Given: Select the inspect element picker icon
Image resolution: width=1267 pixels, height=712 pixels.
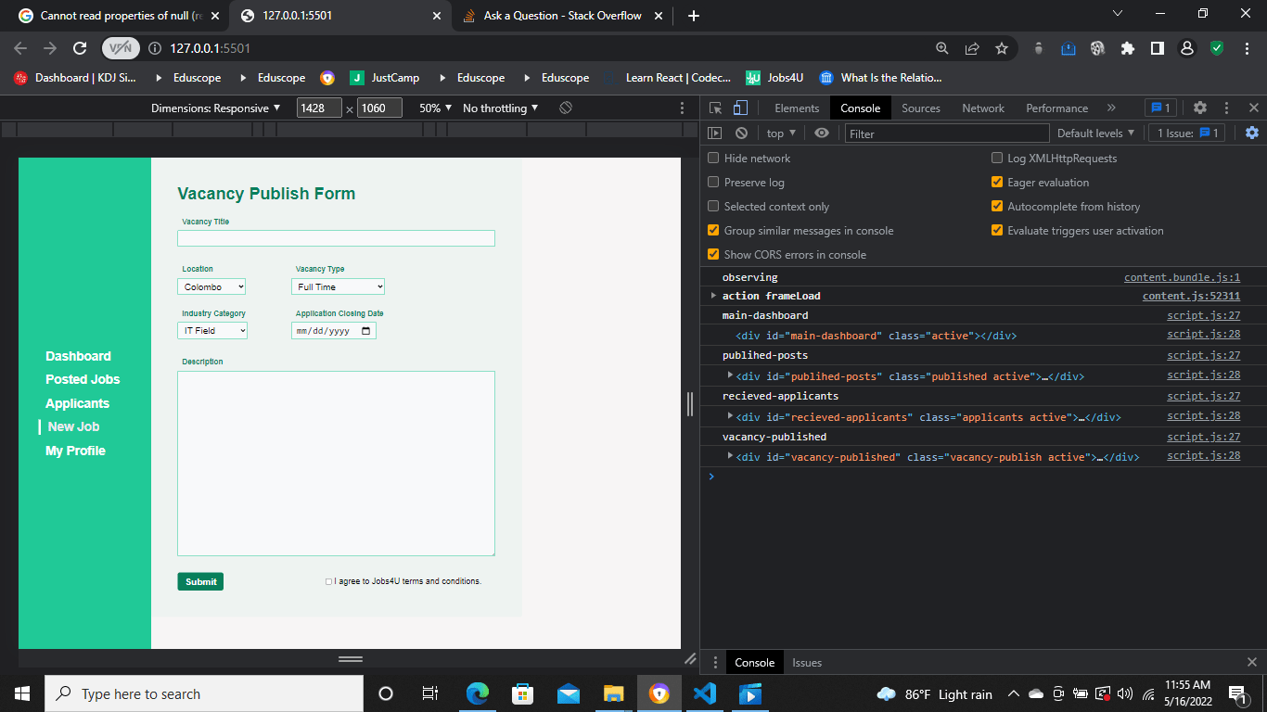Looking at the screenshot, I should pos(716,108).
